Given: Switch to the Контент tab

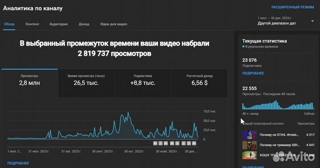Looking at the screenshot, I should [32, 24].
